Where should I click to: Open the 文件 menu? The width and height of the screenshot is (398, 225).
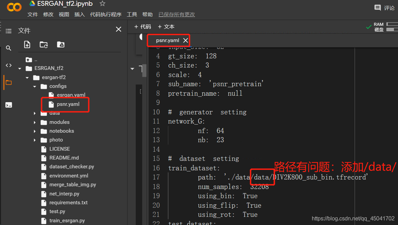pos(33,15)
